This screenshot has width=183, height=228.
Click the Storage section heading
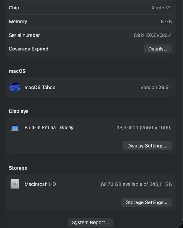tap(18, 168)
